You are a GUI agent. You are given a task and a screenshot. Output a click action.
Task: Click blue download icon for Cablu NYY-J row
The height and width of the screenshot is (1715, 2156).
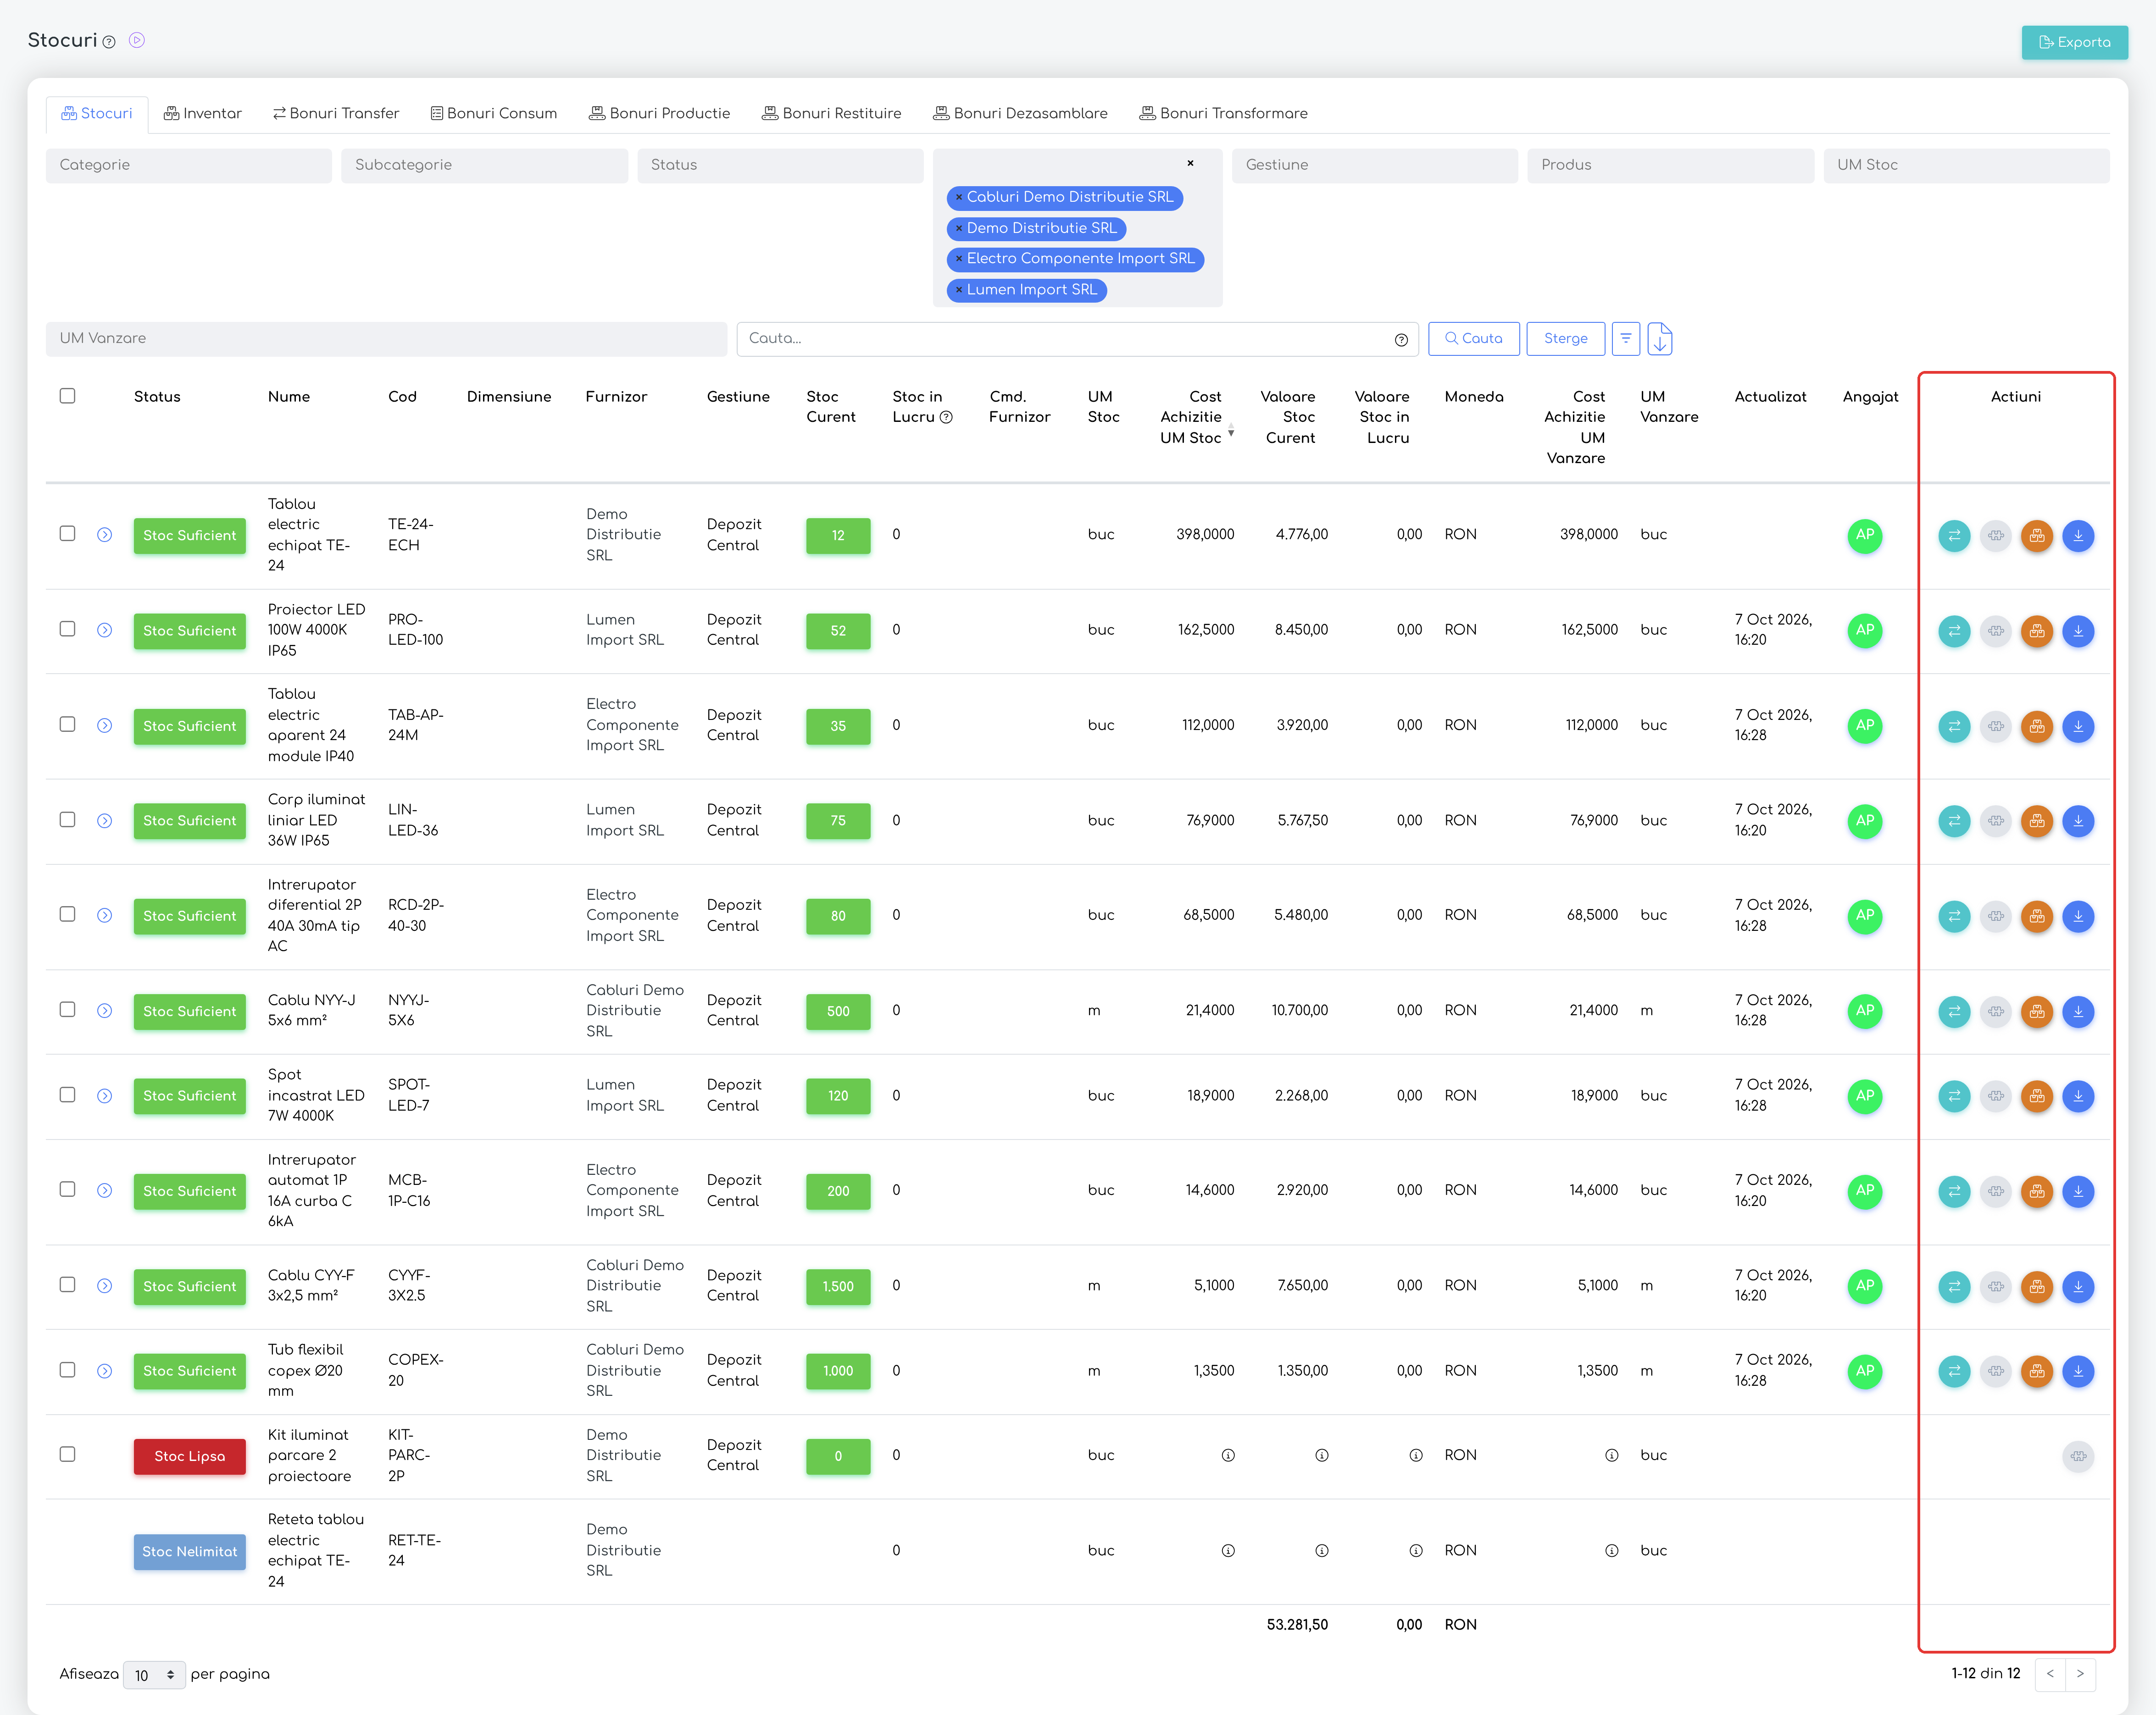coord(2078,1012)
